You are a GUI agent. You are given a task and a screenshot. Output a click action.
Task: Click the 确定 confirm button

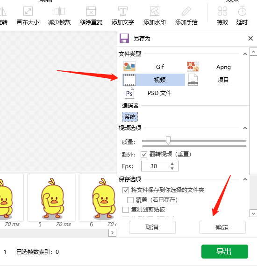(x=222, y=227)
